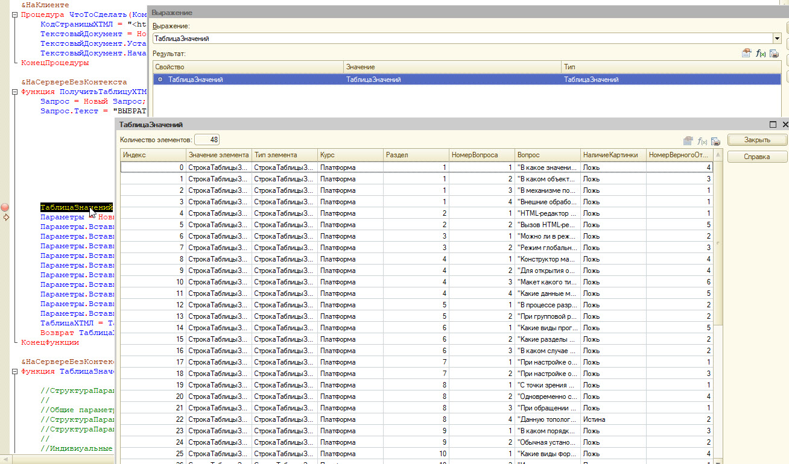This screenshot has height=464, width=789.
Task: Click the red breakpoint marker in code gutter
Action: tap(5, 207)
